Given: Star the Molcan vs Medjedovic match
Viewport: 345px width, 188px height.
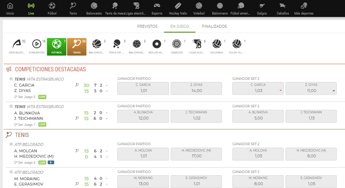Looking at the screenshot, I should [11, 144].
